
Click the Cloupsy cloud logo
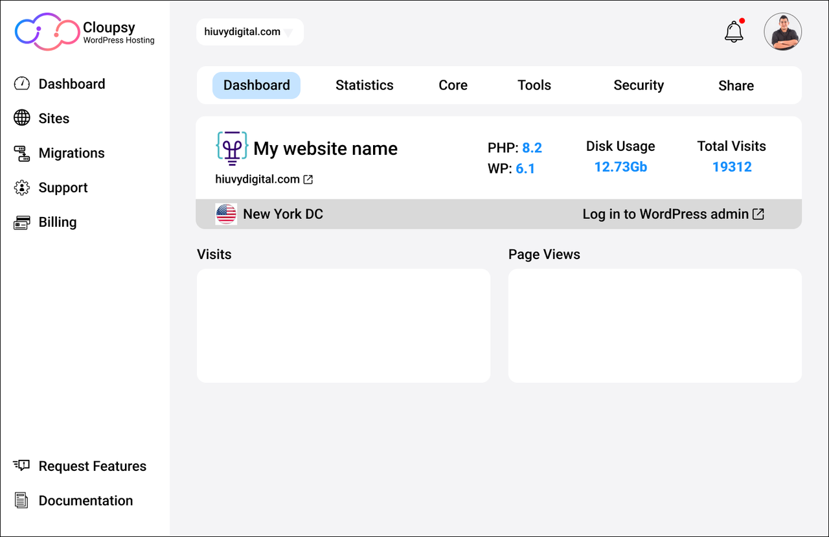tap(45, 30)
